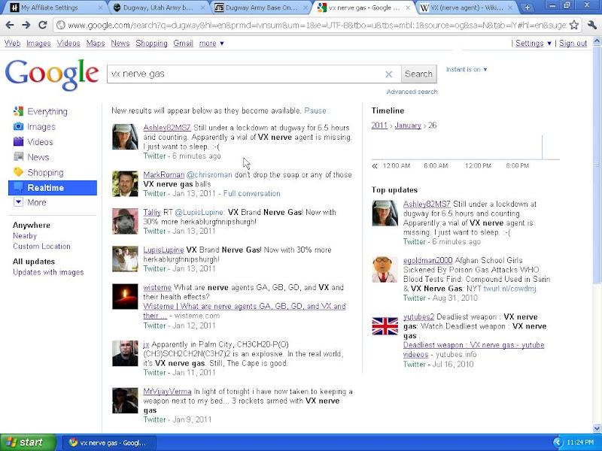This screenshot has height=451, width=602.
Task: Open the Maps link in top navigation
Action: [96, 44]
